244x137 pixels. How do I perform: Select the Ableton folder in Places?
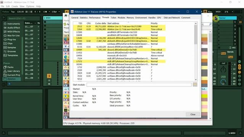point(12,79)
